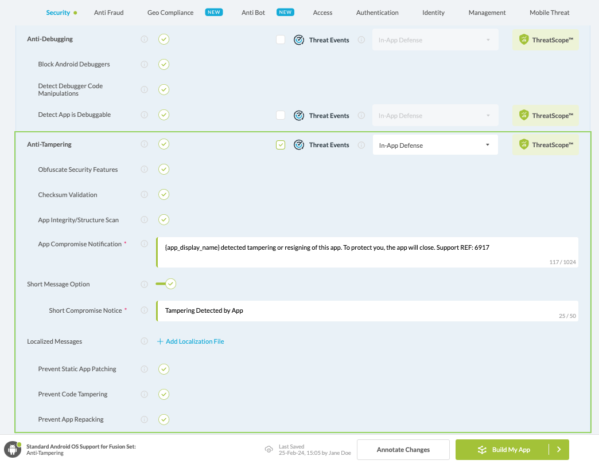Click Add Localization File link
This screenshot has width=599, height=464.
tap(190, 341)
